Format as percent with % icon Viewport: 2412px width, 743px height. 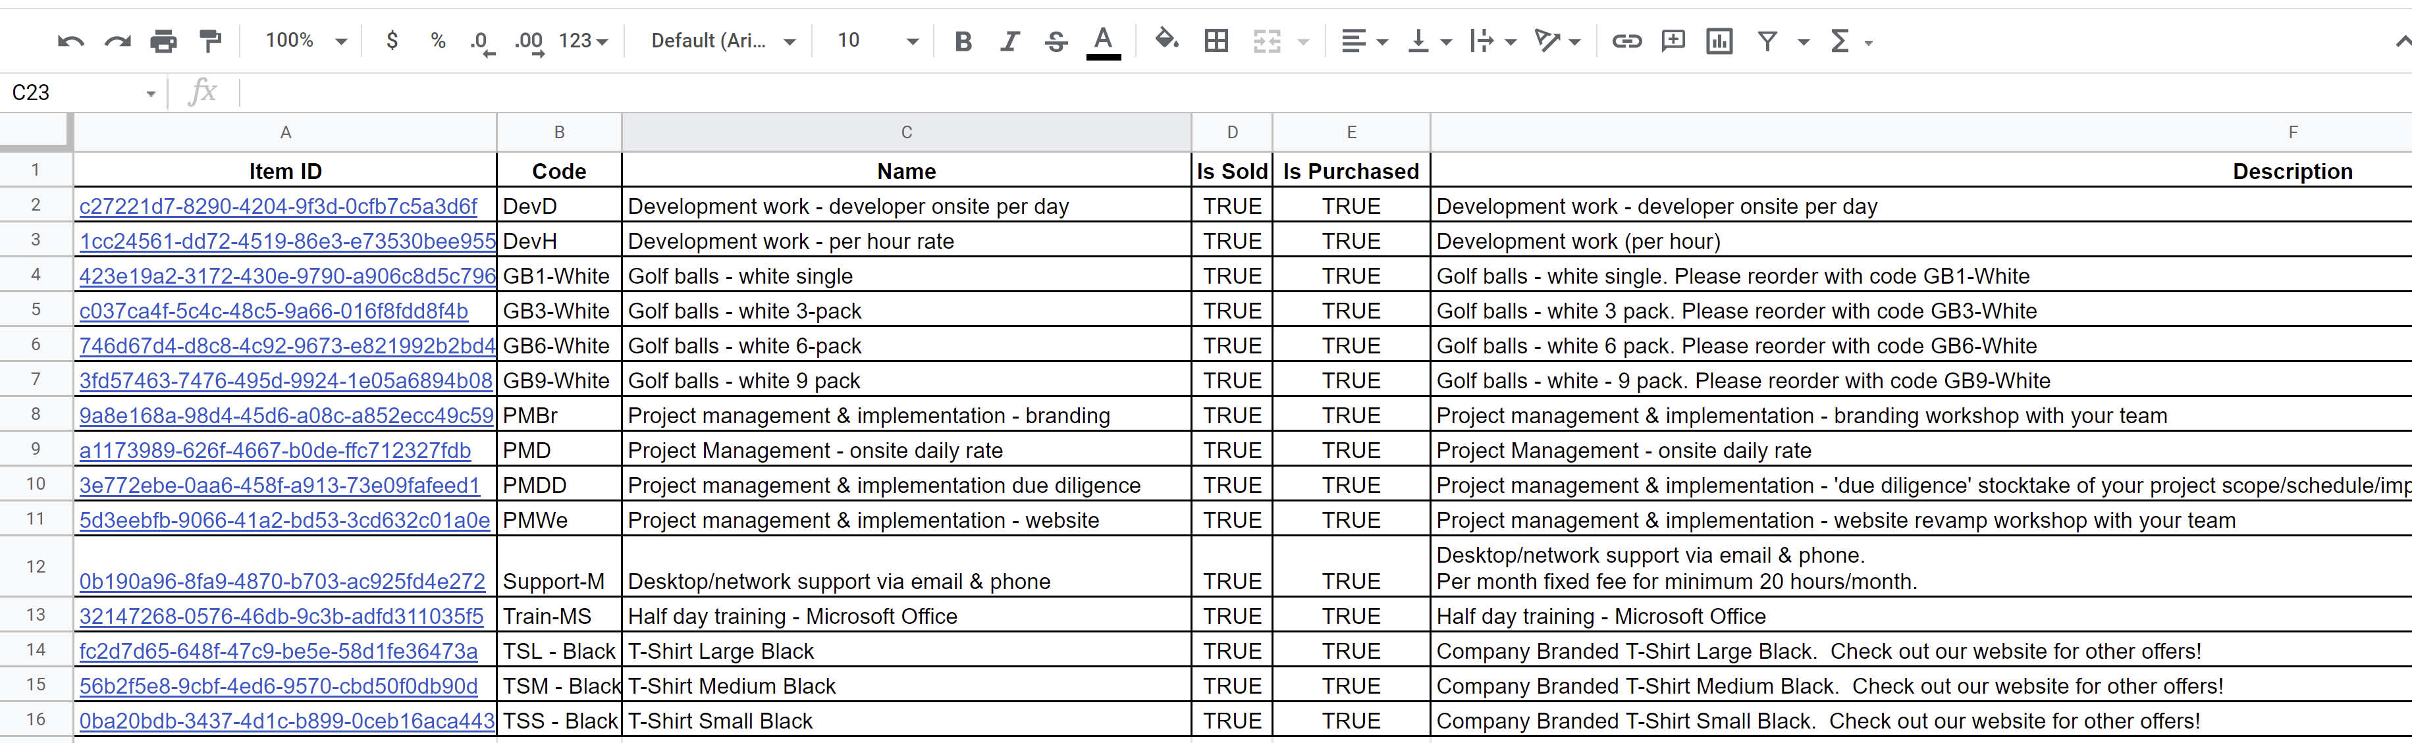point(437,40)
